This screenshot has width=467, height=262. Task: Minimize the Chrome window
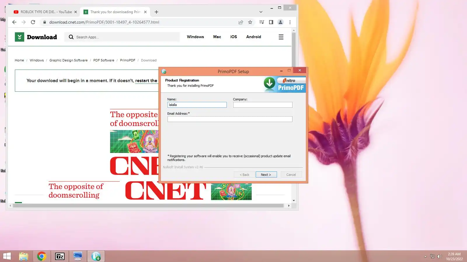tap(272, 8)
